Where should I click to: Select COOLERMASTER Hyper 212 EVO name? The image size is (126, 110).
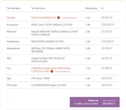click(49, 85)
